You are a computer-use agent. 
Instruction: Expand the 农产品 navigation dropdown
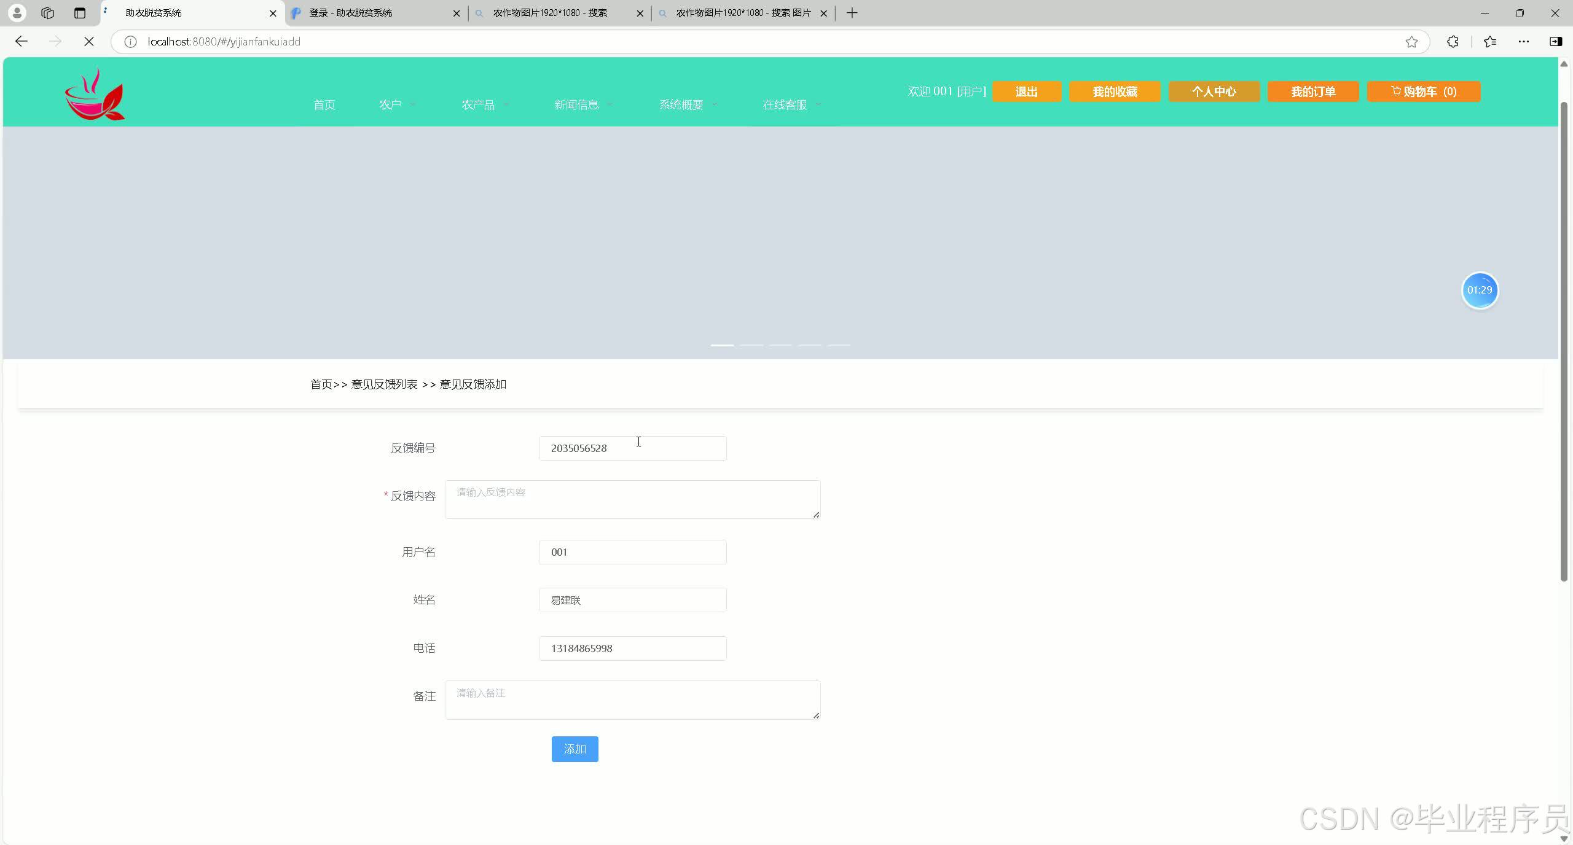point(485,105)
